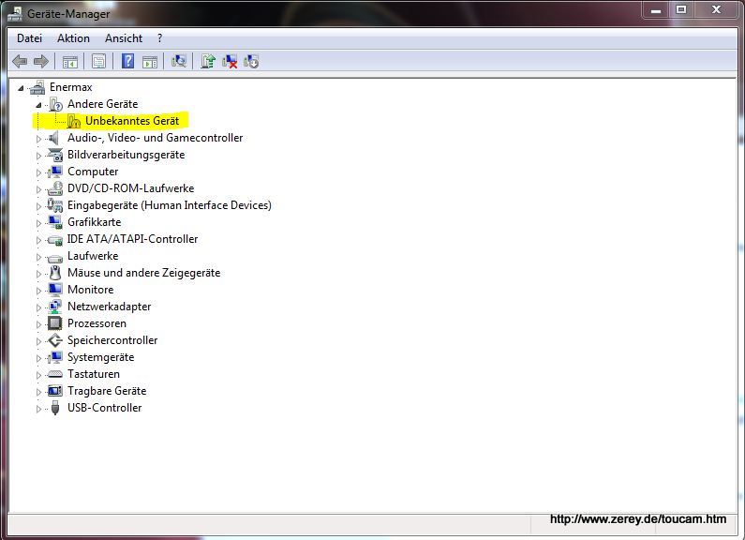The width and height of the screenshot is (745, 540).
Task: Open the Ansicht menu
Action: click(124, 38)
